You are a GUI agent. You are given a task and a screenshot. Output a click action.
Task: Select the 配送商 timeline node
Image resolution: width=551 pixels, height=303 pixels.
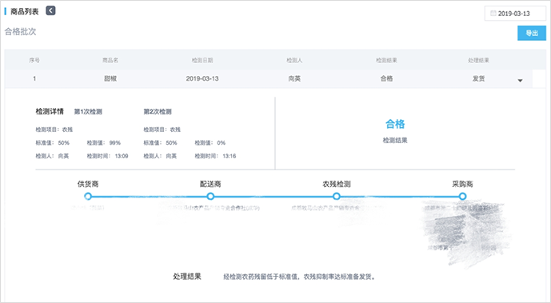[x=210, y=196]
